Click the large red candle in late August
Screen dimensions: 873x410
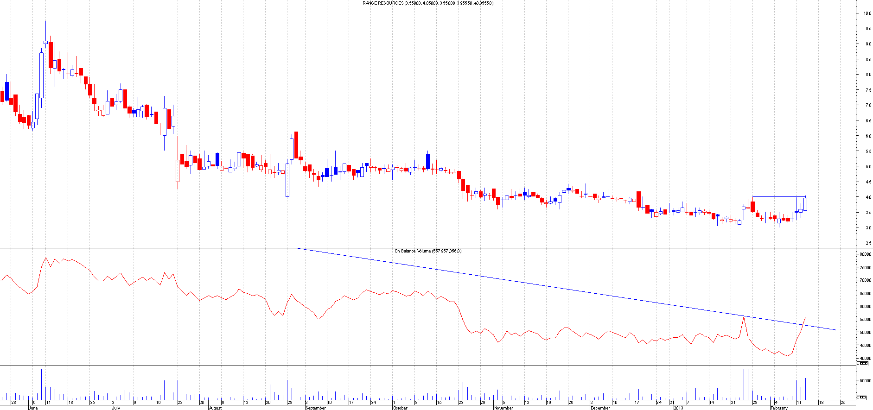[296, 145]
